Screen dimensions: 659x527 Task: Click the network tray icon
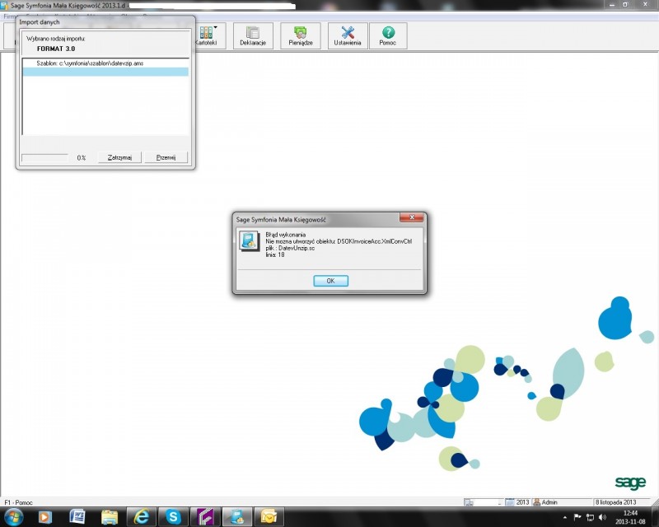pos(590,517)
